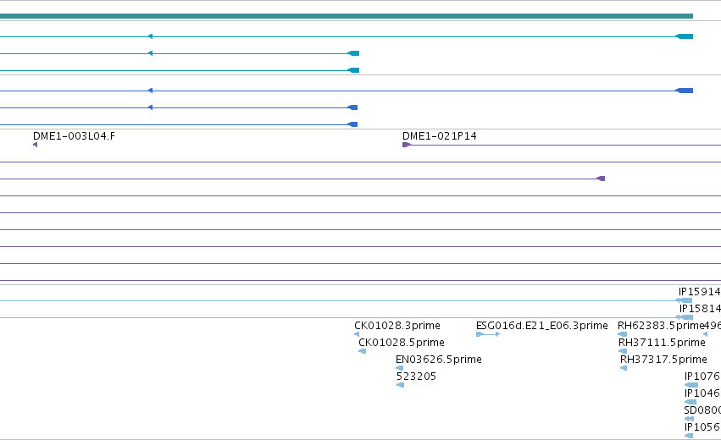Click the purple leftward arrowhead ending the long purple line

point(601,179)
